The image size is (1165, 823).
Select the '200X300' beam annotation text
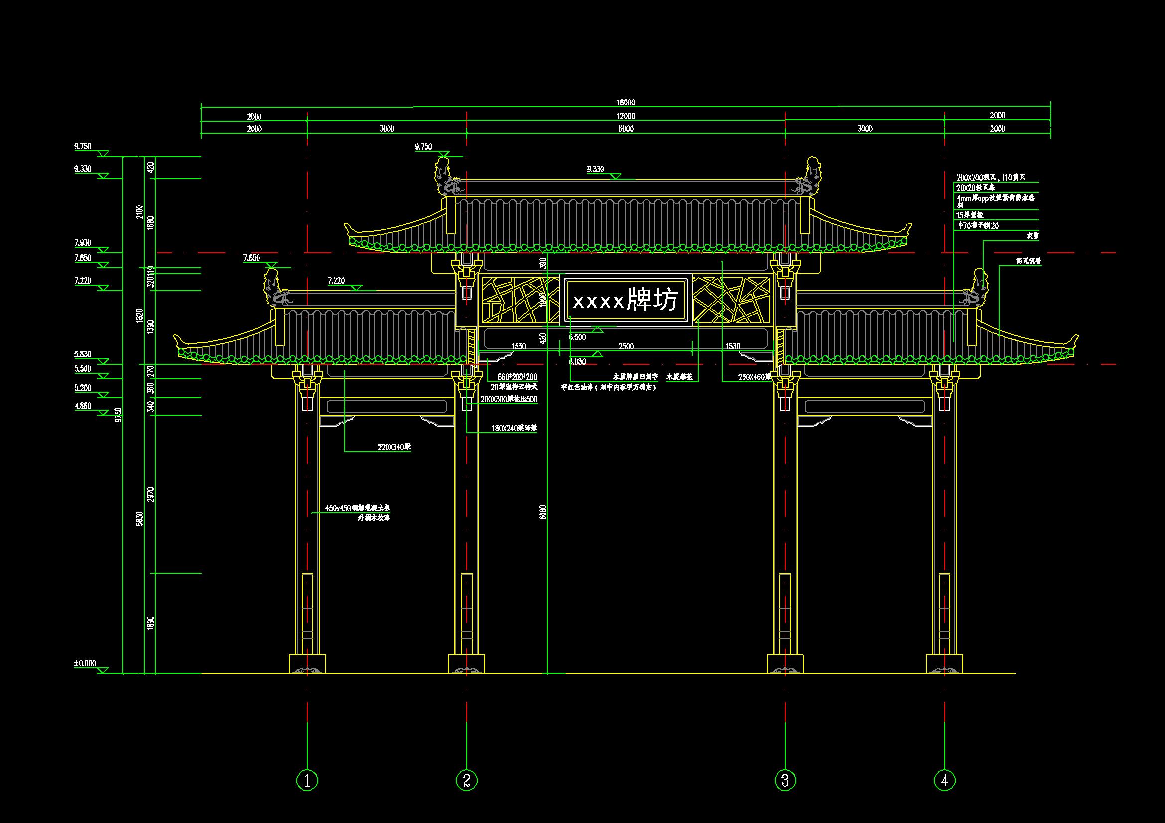[x=509, y=399]
